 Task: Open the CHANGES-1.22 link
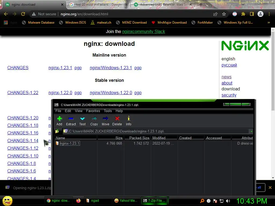23,93
